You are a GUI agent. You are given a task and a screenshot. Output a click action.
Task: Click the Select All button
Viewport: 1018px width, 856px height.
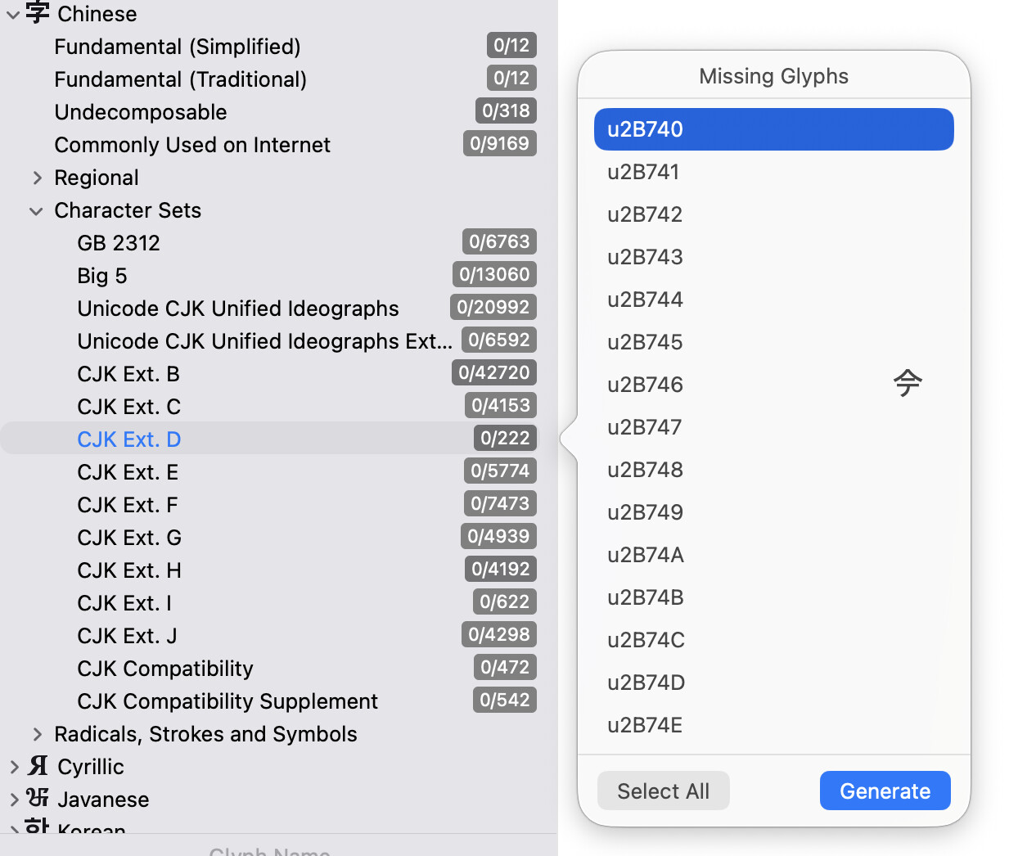point(663,791)
